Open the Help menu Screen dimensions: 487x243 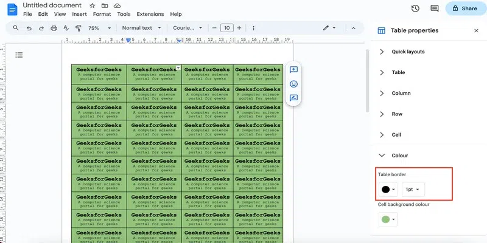(176, 14)
